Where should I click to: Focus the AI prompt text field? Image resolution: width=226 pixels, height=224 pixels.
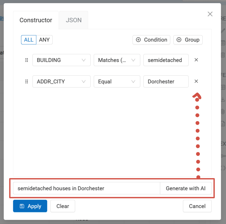tap(87, 188)
